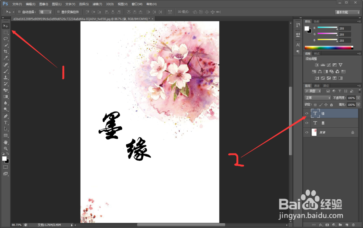Toggle lock all padlock icon
The width and height of the screenshot is (363, 228).
(x=331, y=105)
